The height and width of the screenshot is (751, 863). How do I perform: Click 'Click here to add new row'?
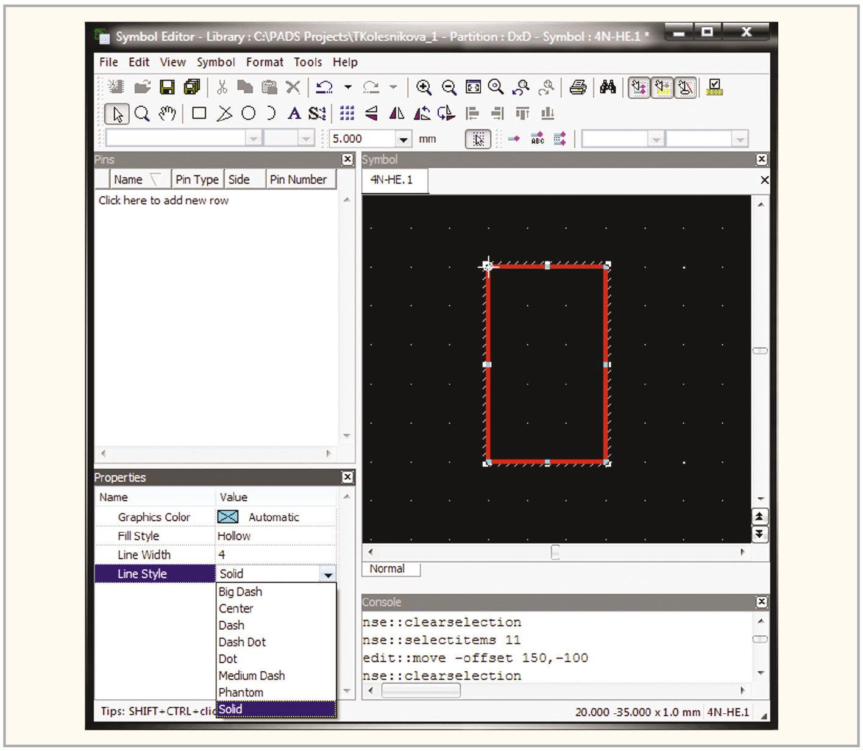click(163, 201)
